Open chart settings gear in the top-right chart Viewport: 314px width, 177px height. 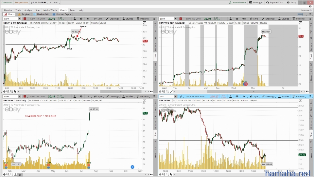pyautogui.click(x=237, y=19)
